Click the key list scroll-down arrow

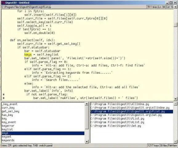(x=87, y=142)
